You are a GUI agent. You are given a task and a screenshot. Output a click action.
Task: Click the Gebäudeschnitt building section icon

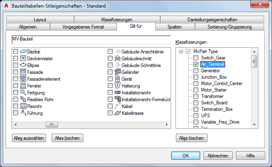(x=117, y=58)
